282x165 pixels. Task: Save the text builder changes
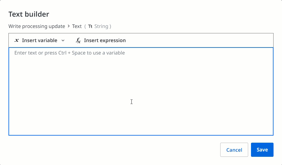click(262, 150)
